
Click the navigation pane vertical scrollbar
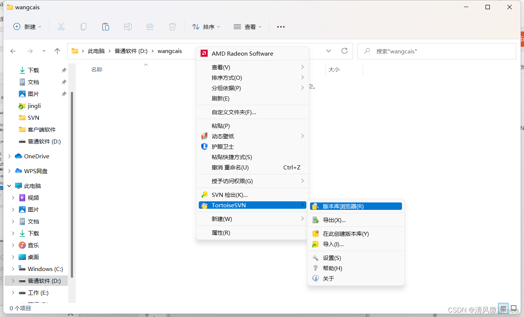point(72,185)
